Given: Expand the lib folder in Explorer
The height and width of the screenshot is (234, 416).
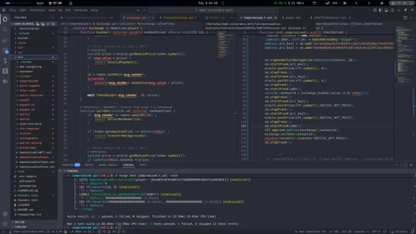Looking at the screenshot, I should click(34, 48).
